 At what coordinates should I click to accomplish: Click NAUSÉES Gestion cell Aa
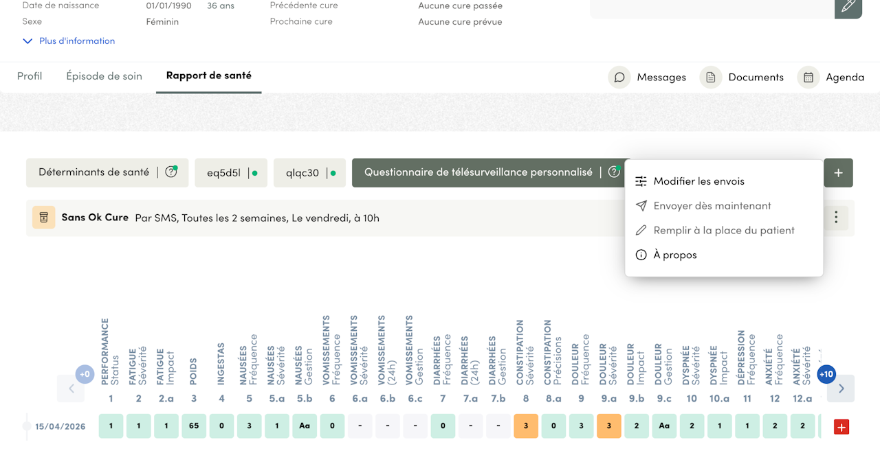(305, 426)
